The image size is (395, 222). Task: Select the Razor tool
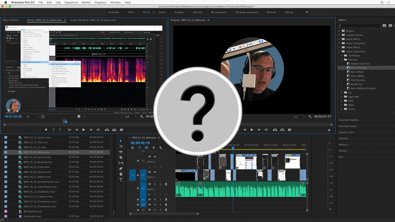click(x=121, y=157)
